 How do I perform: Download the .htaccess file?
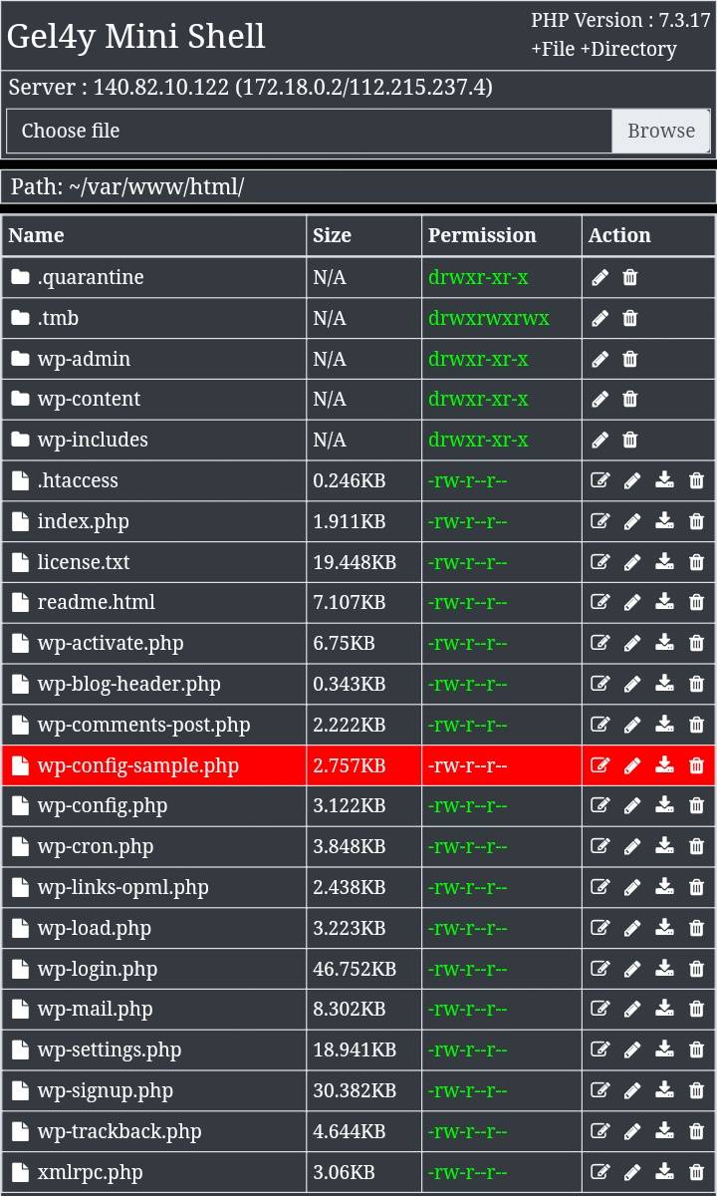point(664,480)
